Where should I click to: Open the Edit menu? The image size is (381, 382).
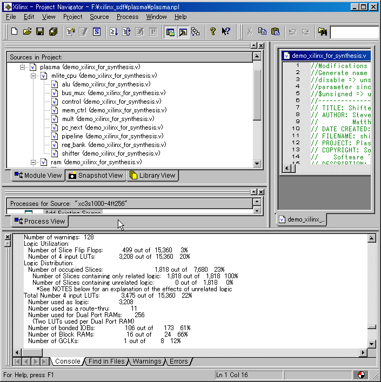click(29, 17)
